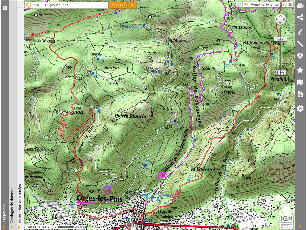Click the zoom-to-area magnifier icon

pos(277,72)
